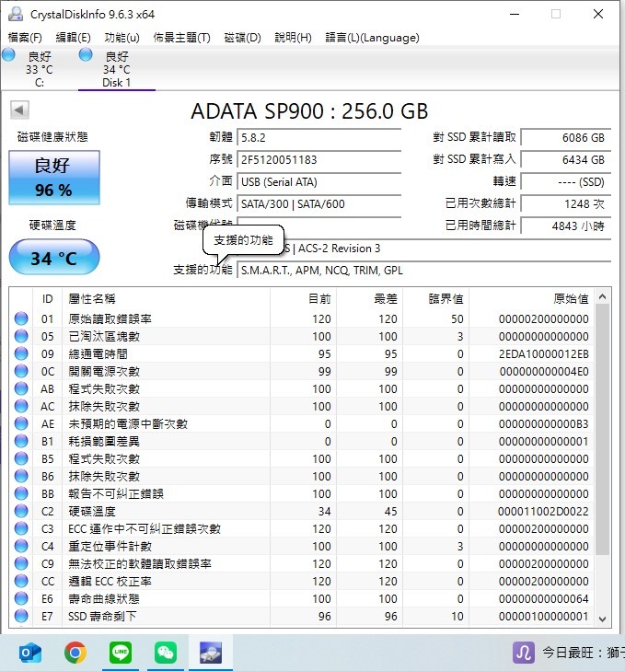This screenshot has width=625, height=671.
Task: Click the 良好 96 % health status button
Action: click(54, 177)
